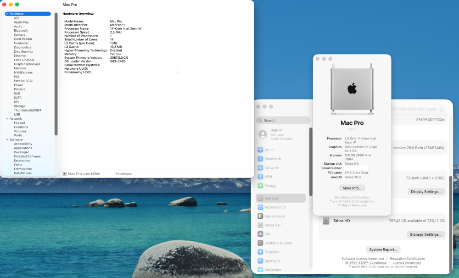Click the Energy icon in System Settings sidebar

pos(260,185)
